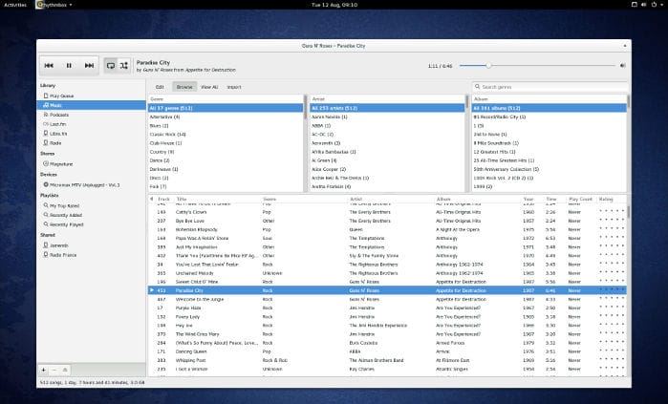
Task: Select Welcome to the Jungle track
Action: (387, 299)
